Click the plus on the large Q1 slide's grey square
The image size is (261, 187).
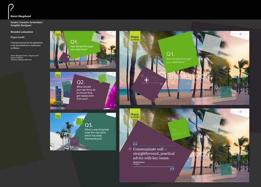point(217,40)
